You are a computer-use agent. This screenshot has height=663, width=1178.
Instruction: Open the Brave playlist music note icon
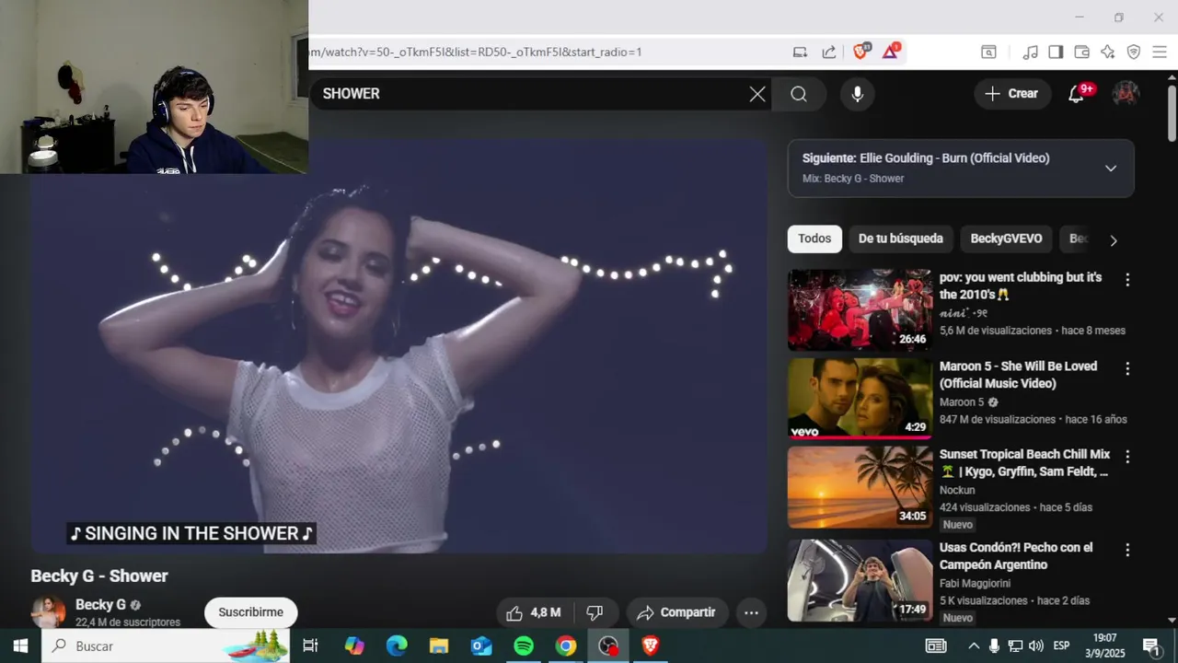pos(1031,52)
